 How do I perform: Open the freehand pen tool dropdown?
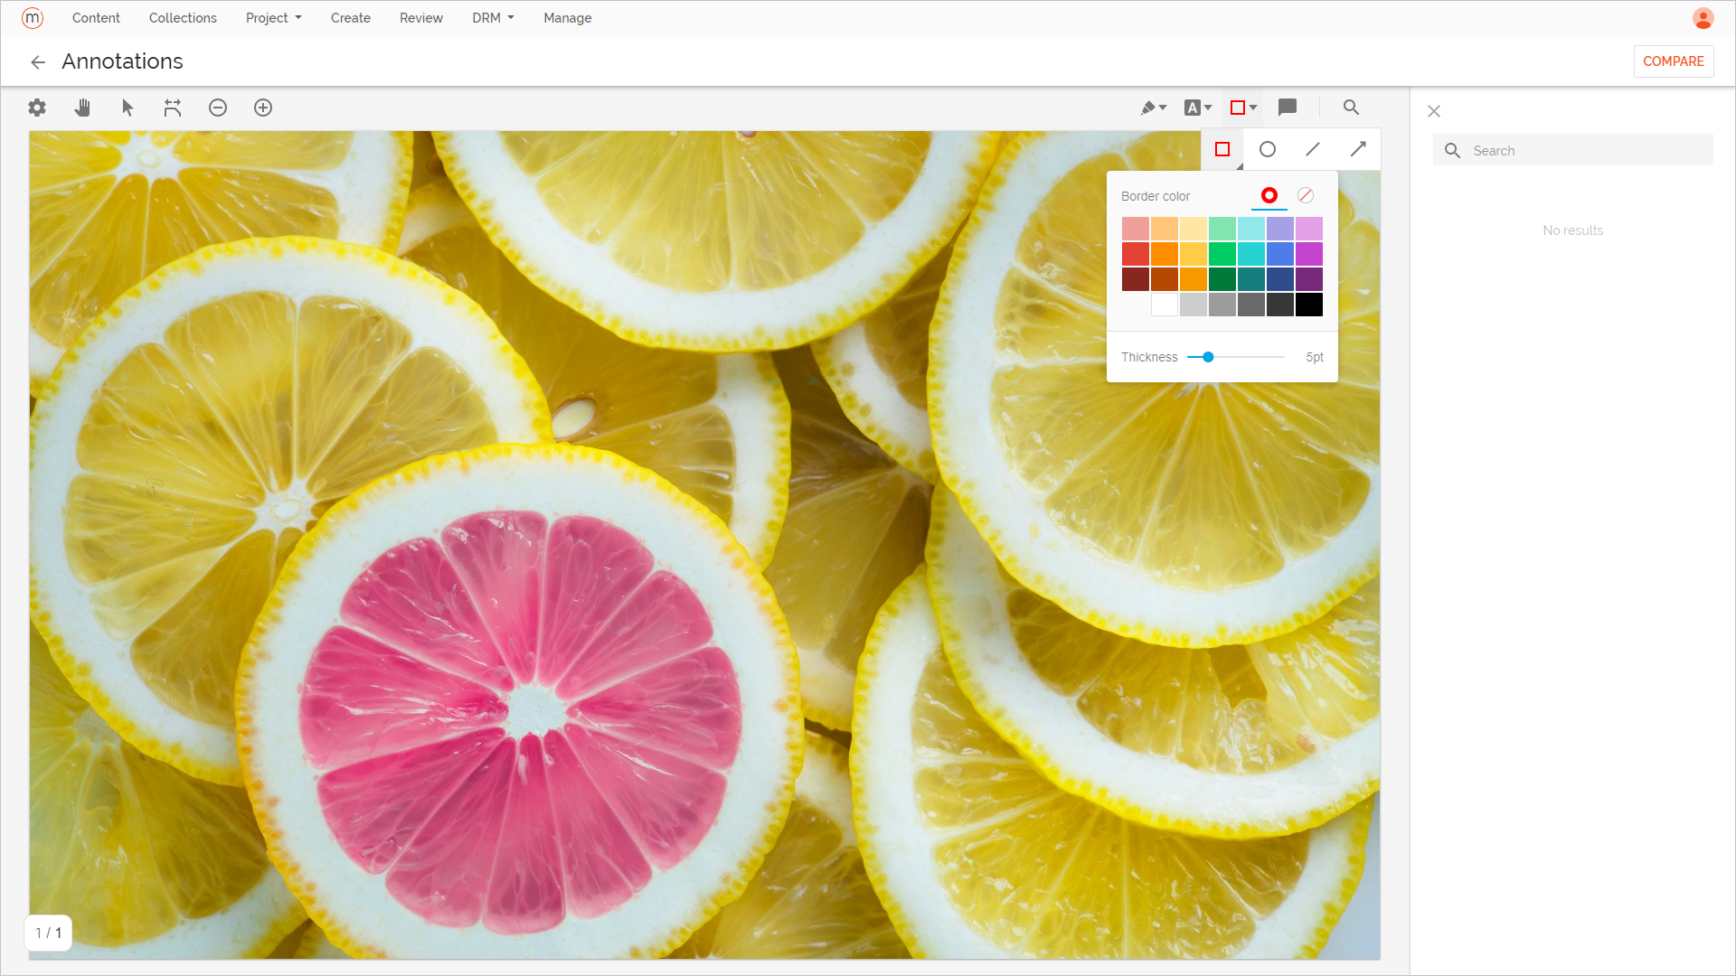1154,108
